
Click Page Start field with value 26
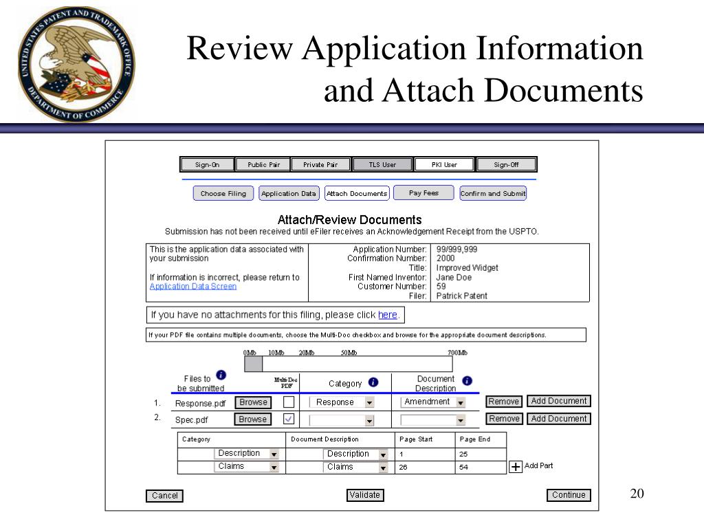click(425, 467)
